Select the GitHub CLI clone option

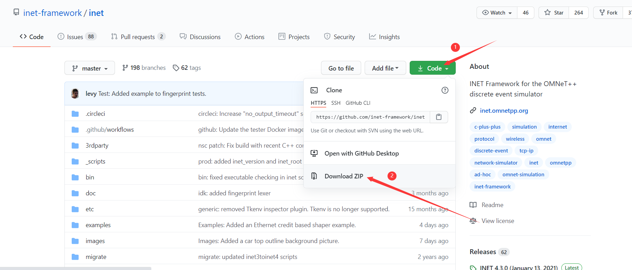click(x=358, y=103)
